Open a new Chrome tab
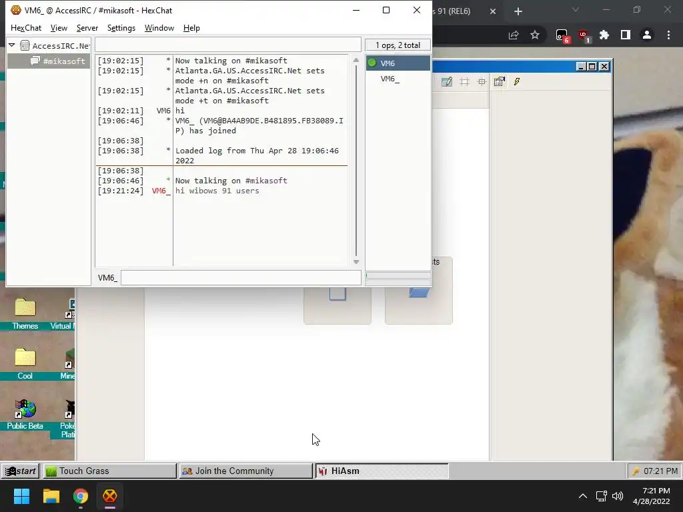 (x=518, y=11)
